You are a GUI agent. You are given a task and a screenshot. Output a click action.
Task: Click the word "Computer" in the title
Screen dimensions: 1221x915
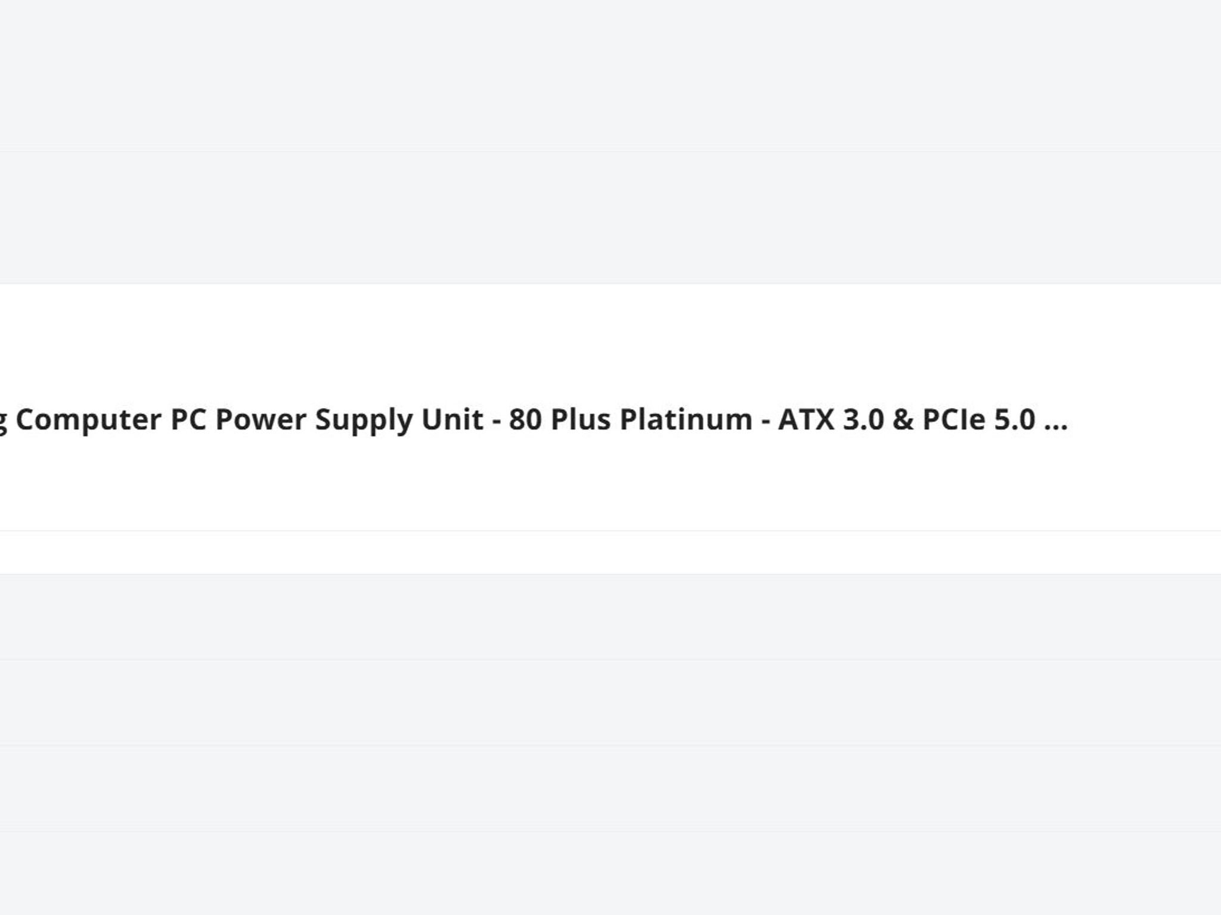point(88,419)
